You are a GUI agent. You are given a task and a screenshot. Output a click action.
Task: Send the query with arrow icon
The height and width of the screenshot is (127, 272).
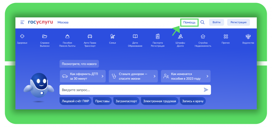pyautogui.click(x=206, y=90)
